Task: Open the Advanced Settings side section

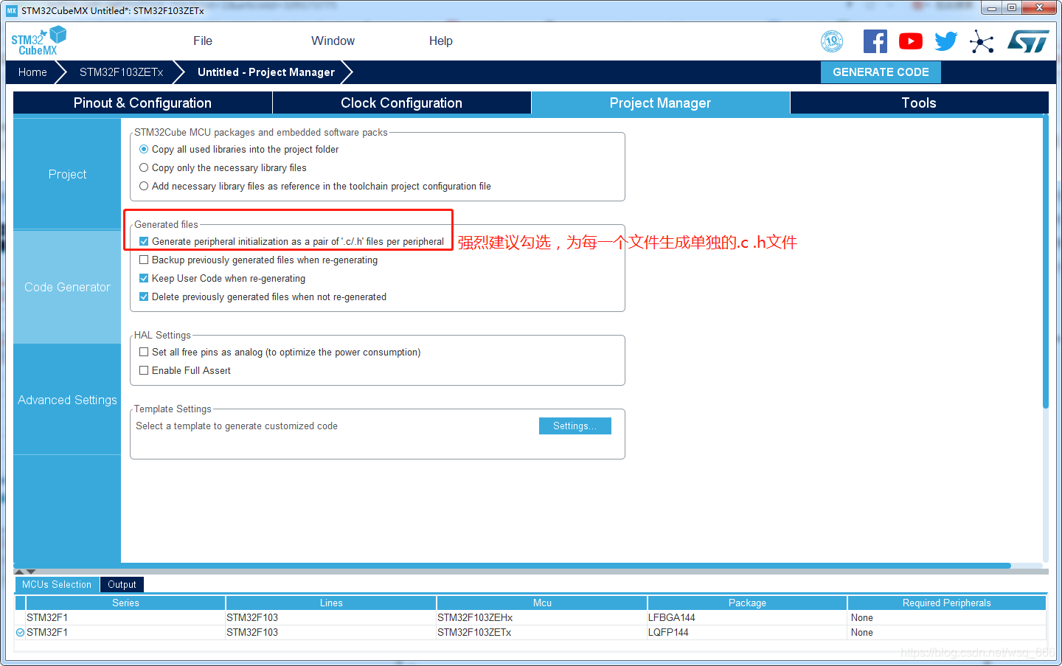Action: [67, 400]
